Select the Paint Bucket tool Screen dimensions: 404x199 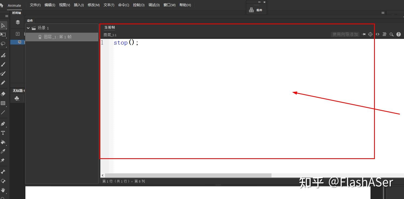pos(3,142)
